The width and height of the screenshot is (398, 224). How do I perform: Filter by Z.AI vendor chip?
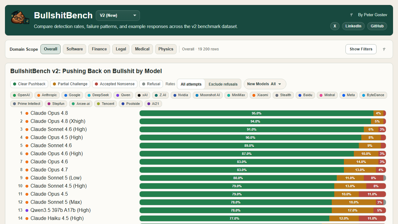pyautogui.click(x=161, y=95)
